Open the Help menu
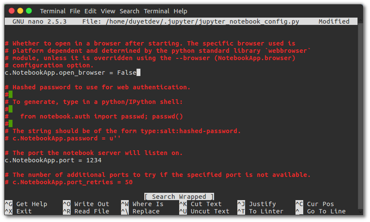 180,11
